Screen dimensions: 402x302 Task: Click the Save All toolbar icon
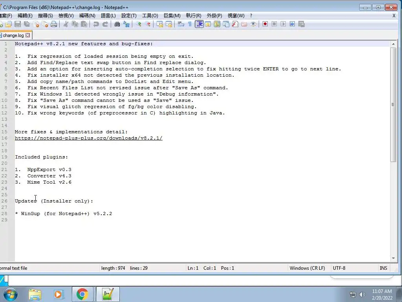pyautogui.click(x=27, y=24)
